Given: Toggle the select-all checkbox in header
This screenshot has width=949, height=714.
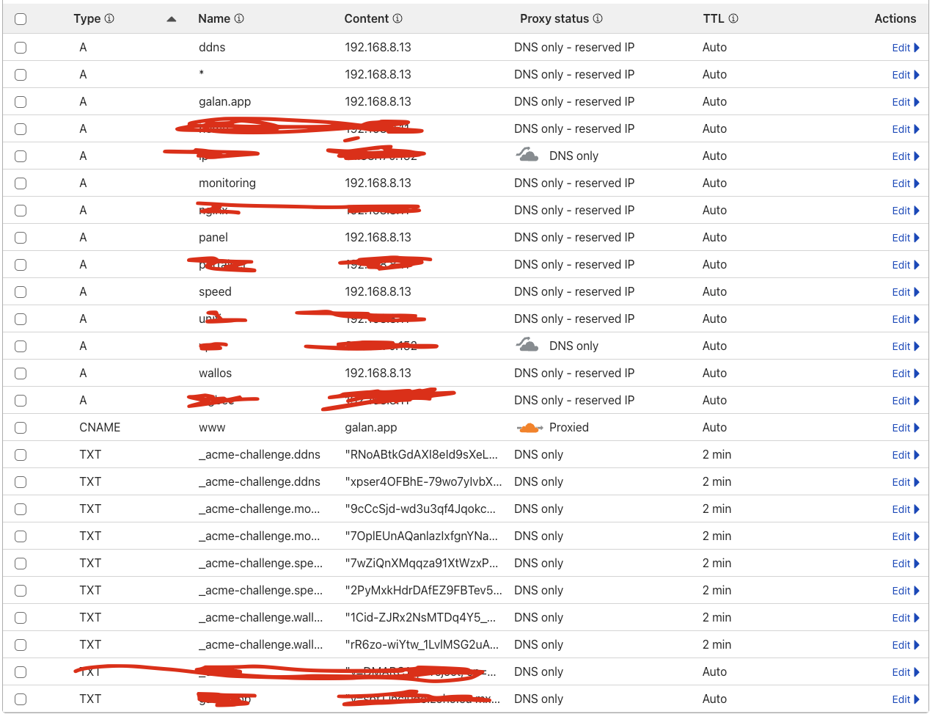Looking at the screenshot, I should coord(21,19).
